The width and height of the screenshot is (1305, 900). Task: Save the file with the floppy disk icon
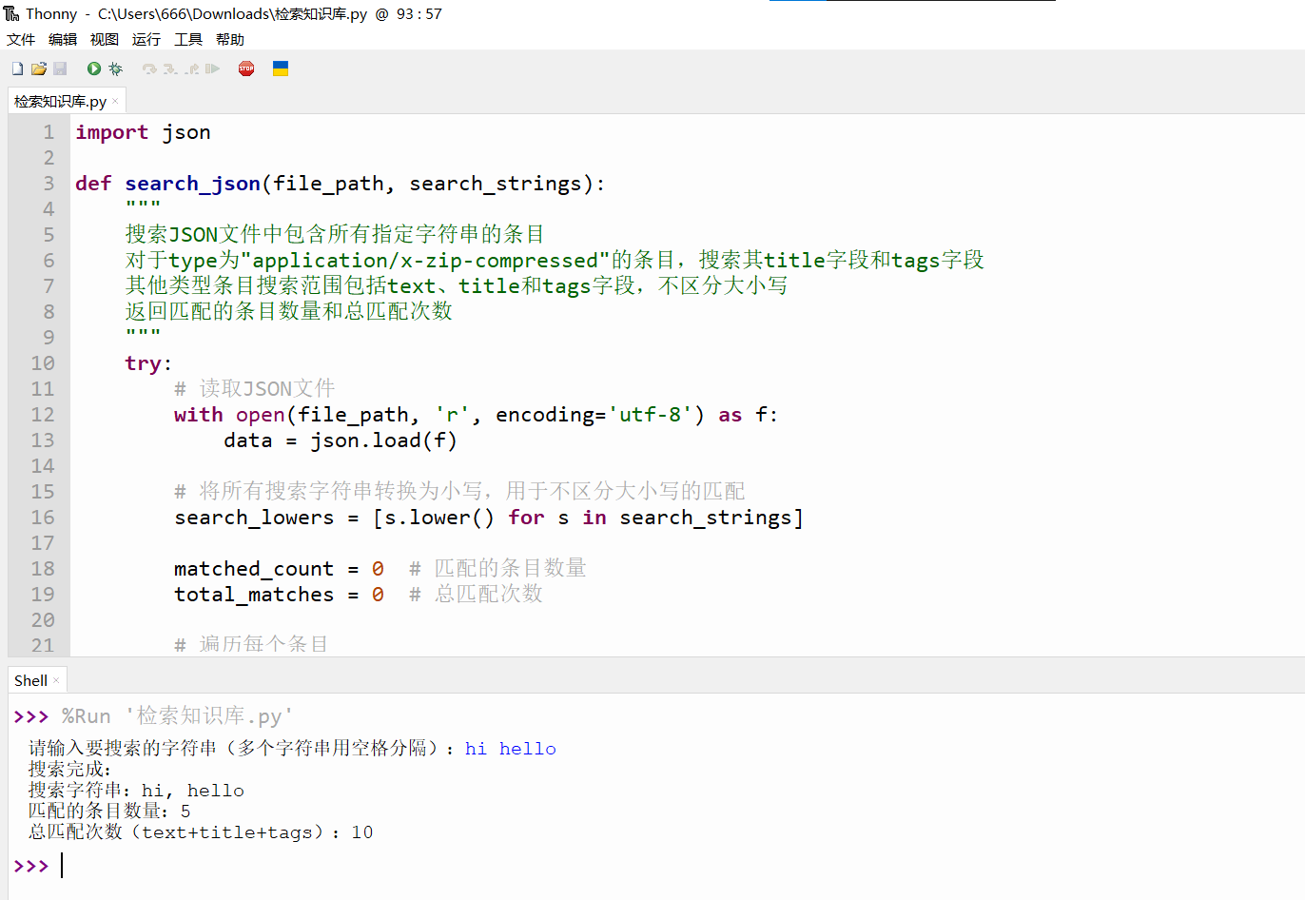click(x=60, y=68)
